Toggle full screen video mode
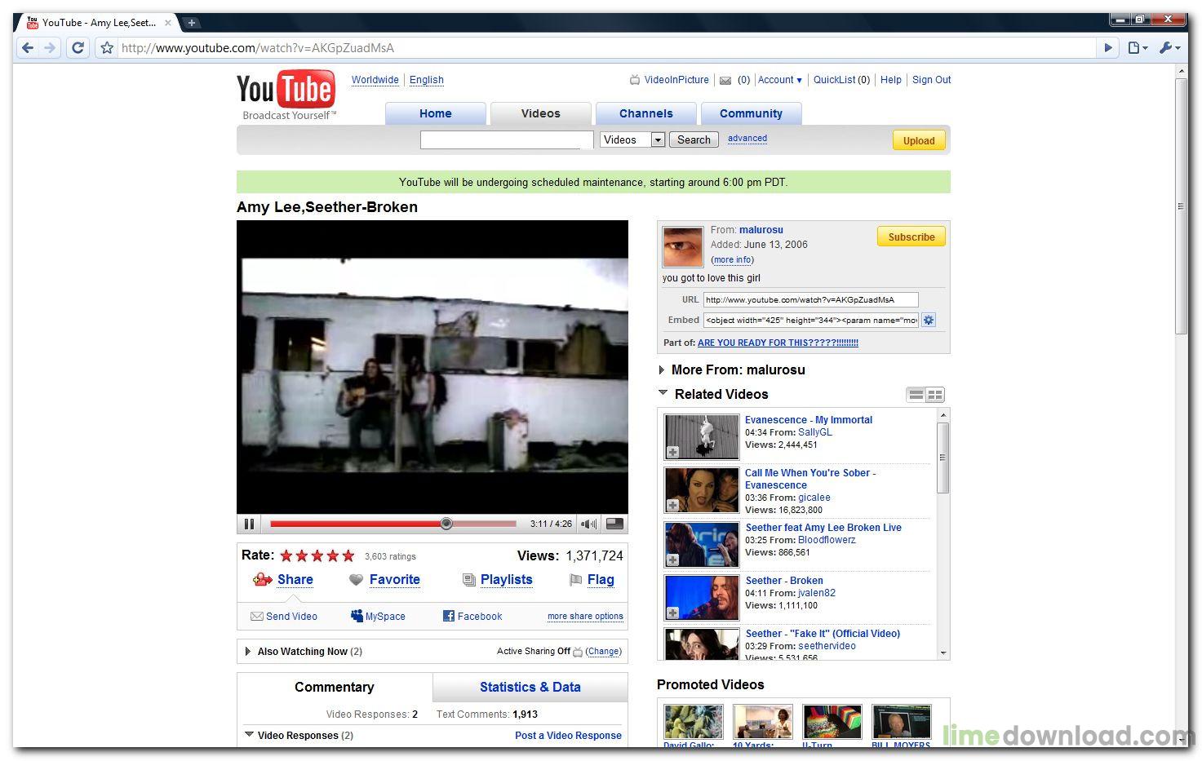Viewport: 1202px width, 761px height. (x=614, y=524)
